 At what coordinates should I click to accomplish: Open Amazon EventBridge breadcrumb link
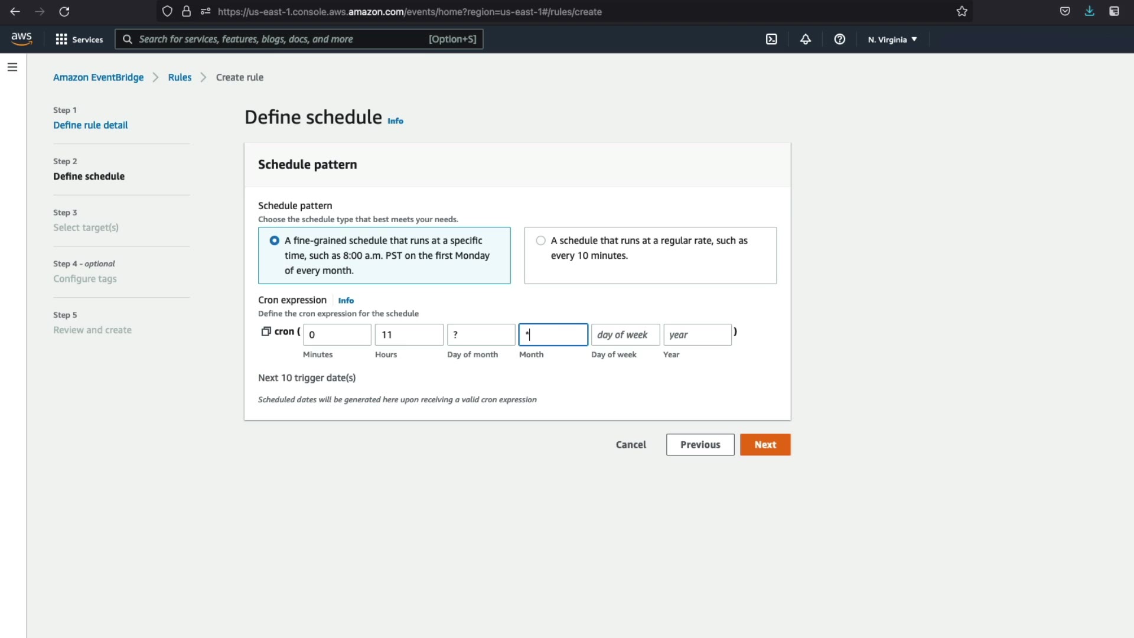click(98, 77)
